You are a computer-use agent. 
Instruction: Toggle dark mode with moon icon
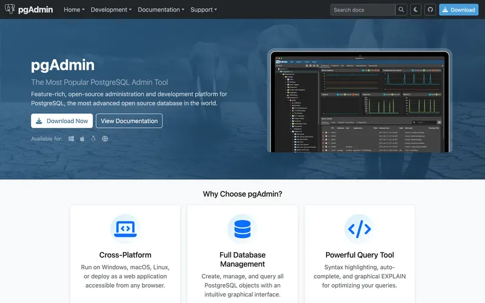coord(416,10)
